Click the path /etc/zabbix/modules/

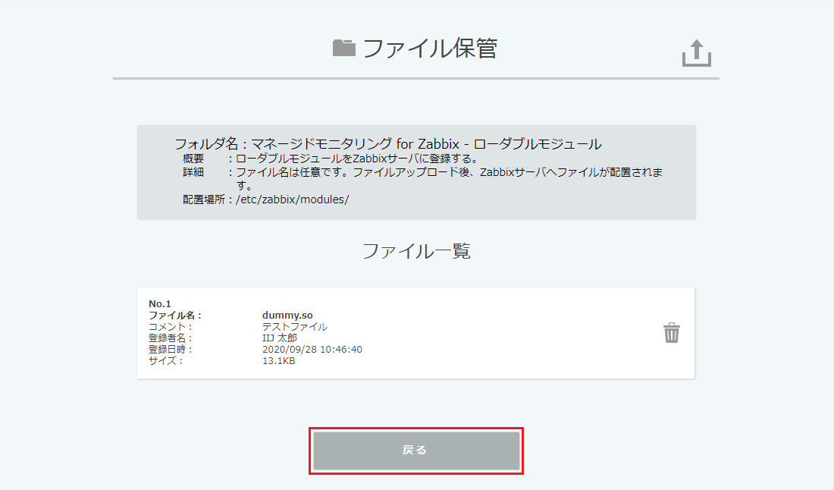pos(292,199)
